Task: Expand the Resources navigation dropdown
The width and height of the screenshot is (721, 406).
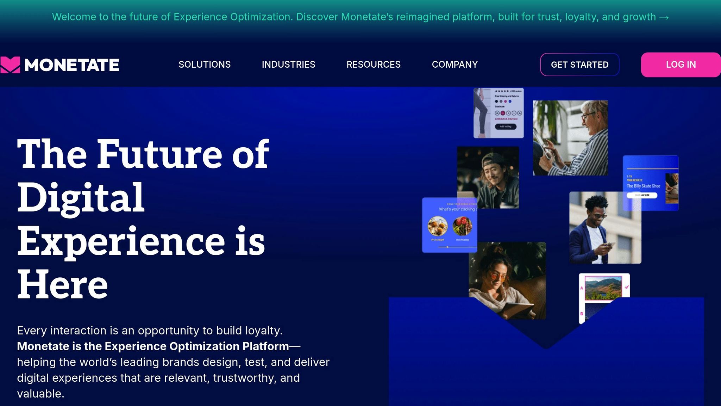Action: [373, 64]
